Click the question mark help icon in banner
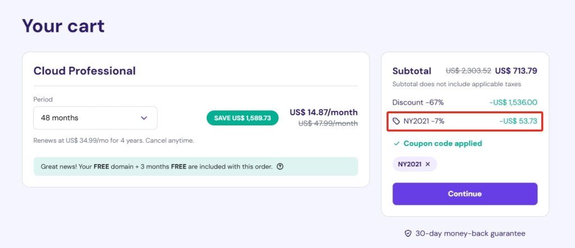The image size is (575, 248). coord(280,166)
